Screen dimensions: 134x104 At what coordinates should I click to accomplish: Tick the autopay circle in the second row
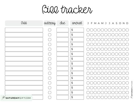click(50, 35)
